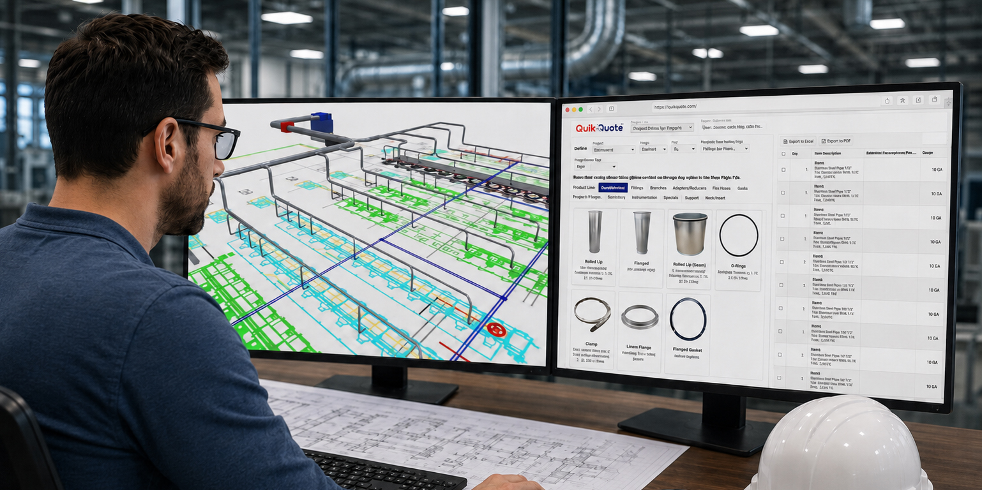Select the Rolled Lip (Seam) product image
Image resolution: width=982 pixels, height=490 pixels.
point(690,234)
